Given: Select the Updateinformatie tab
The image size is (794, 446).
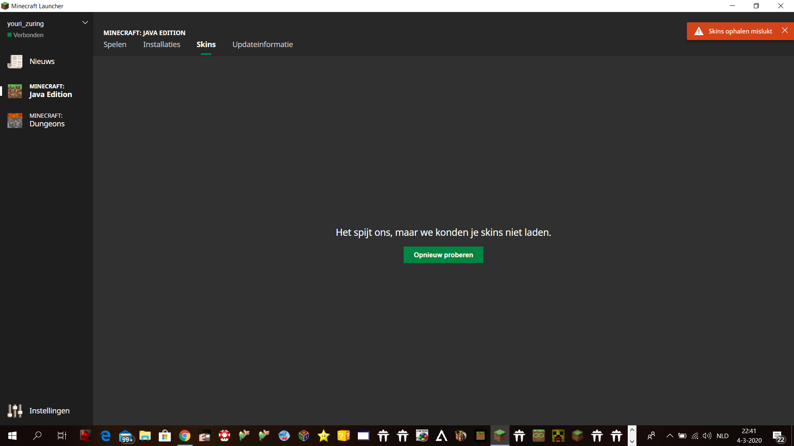Looking at the screenshot, I should (262, 45).
